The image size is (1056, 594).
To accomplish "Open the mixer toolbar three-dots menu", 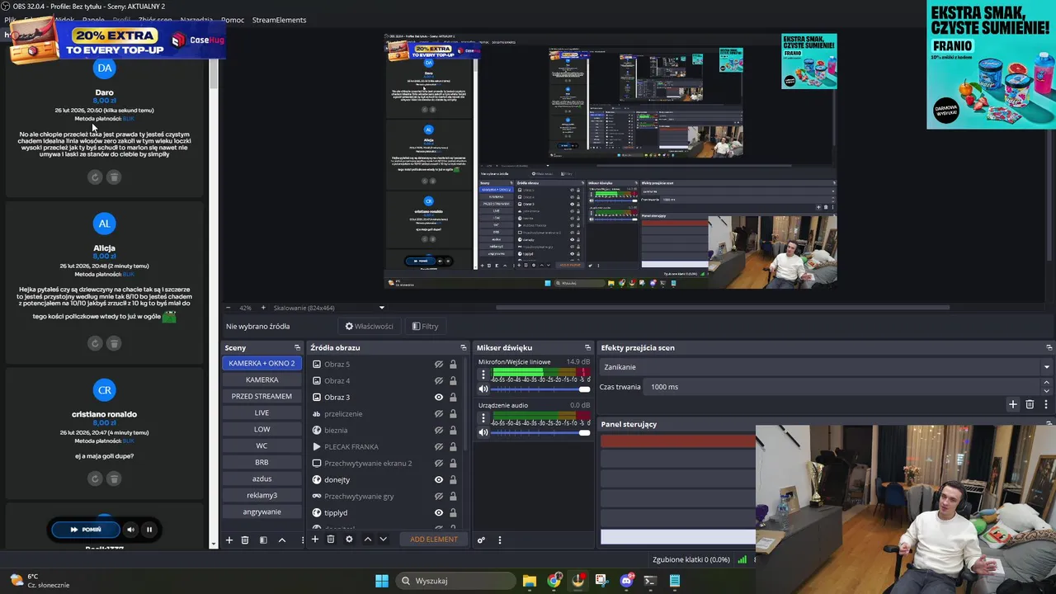I will 499,540.
